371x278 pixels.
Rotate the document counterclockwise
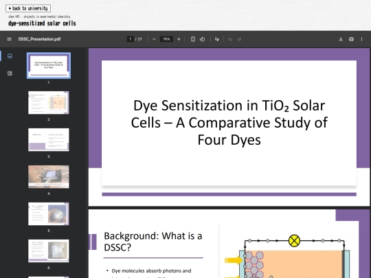coord(202,39)
